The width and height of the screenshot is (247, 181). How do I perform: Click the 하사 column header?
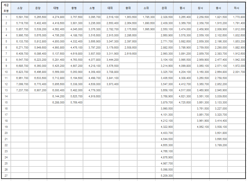(237, 7)
